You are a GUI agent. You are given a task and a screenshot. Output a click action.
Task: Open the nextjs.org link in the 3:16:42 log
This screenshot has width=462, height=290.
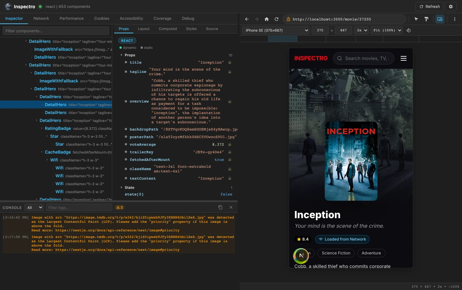117,230
